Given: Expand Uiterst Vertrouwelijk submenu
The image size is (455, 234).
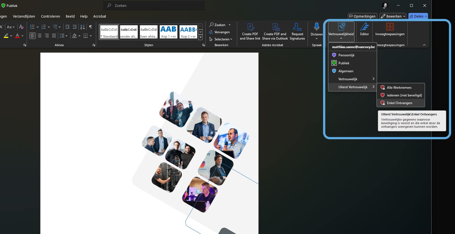Looking at the screenshot, I should [x=353, y=87].
